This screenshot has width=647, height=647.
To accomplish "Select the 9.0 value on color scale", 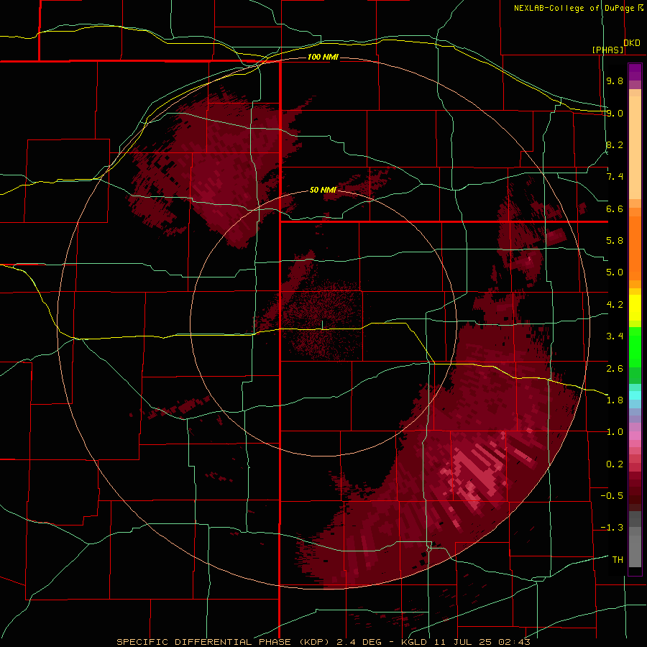I will click(615, 113).
